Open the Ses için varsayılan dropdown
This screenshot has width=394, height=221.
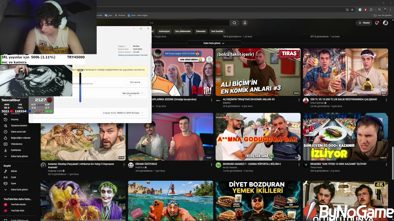[133, 93]
